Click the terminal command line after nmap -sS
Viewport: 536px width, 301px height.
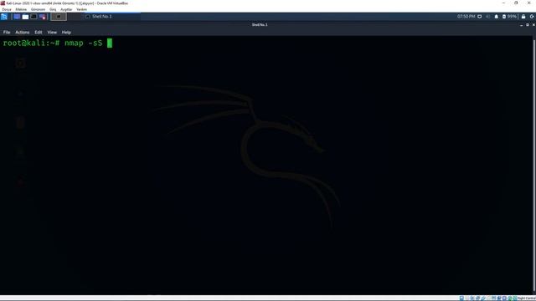tap(110, 43)
